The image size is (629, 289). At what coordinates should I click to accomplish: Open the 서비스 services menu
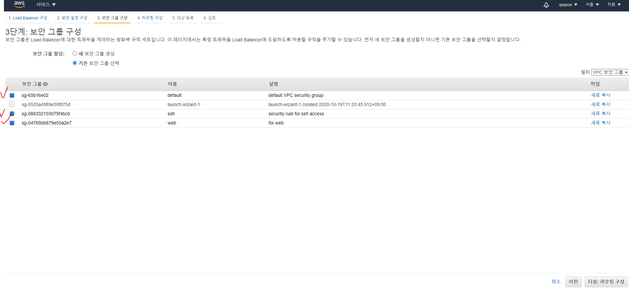46,5
